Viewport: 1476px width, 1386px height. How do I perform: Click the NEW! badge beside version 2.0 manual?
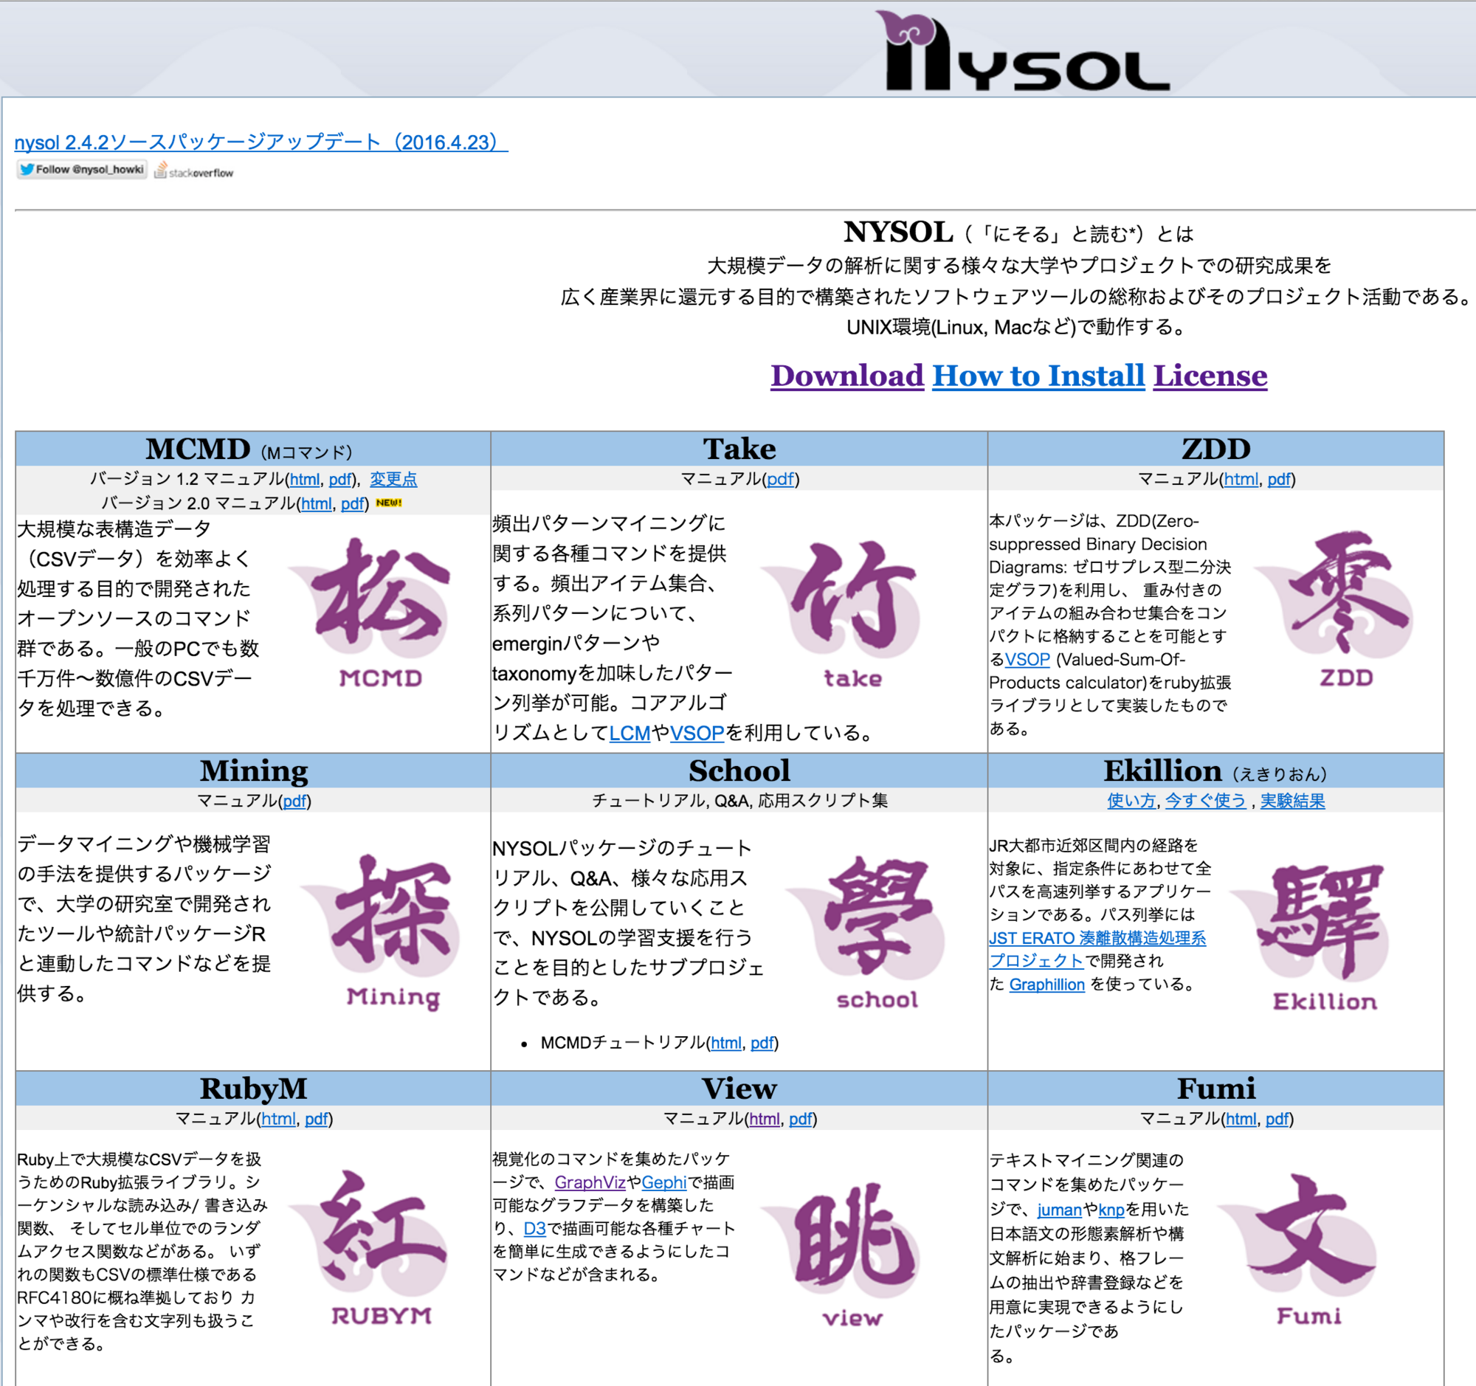(x=389, y=503)
